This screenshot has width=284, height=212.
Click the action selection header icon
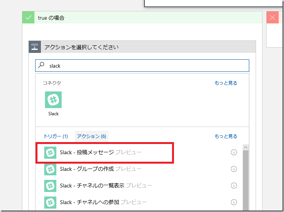[34, 47]
